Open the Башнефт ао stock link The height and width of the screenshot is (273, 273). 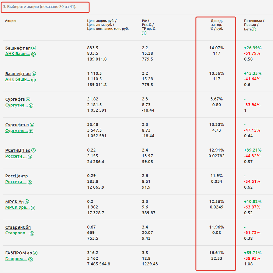(18, 74)
